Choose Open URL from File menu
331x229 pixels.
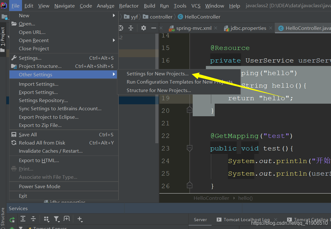64,32
